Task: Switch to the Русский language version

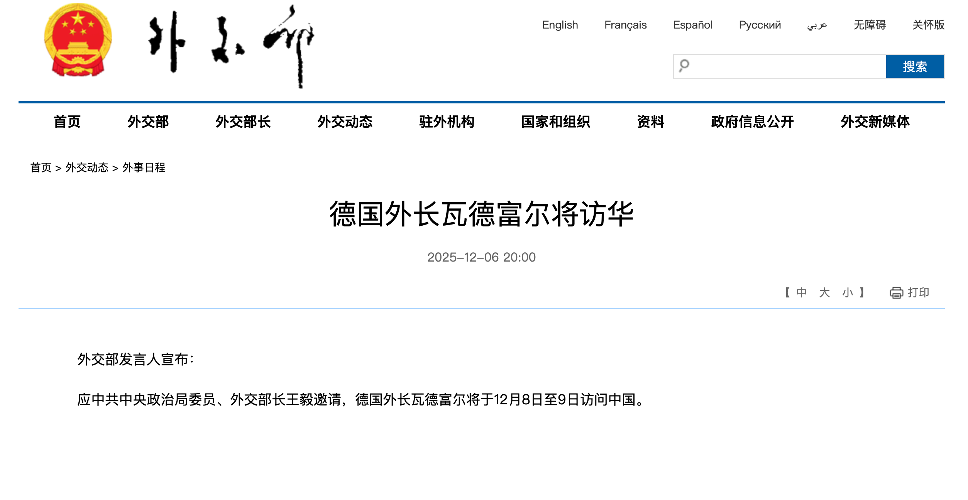Action: click(760, 25)
